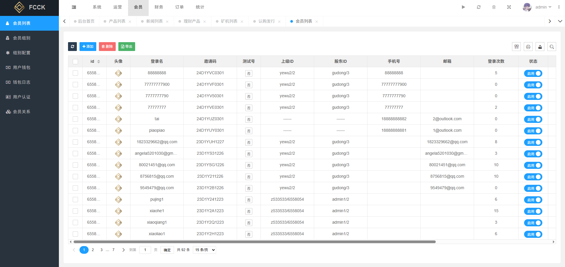565x267 pixels.
Task: Toggle fullscreen mode icon
Action: pyautogui.click(x=509, y=7)
